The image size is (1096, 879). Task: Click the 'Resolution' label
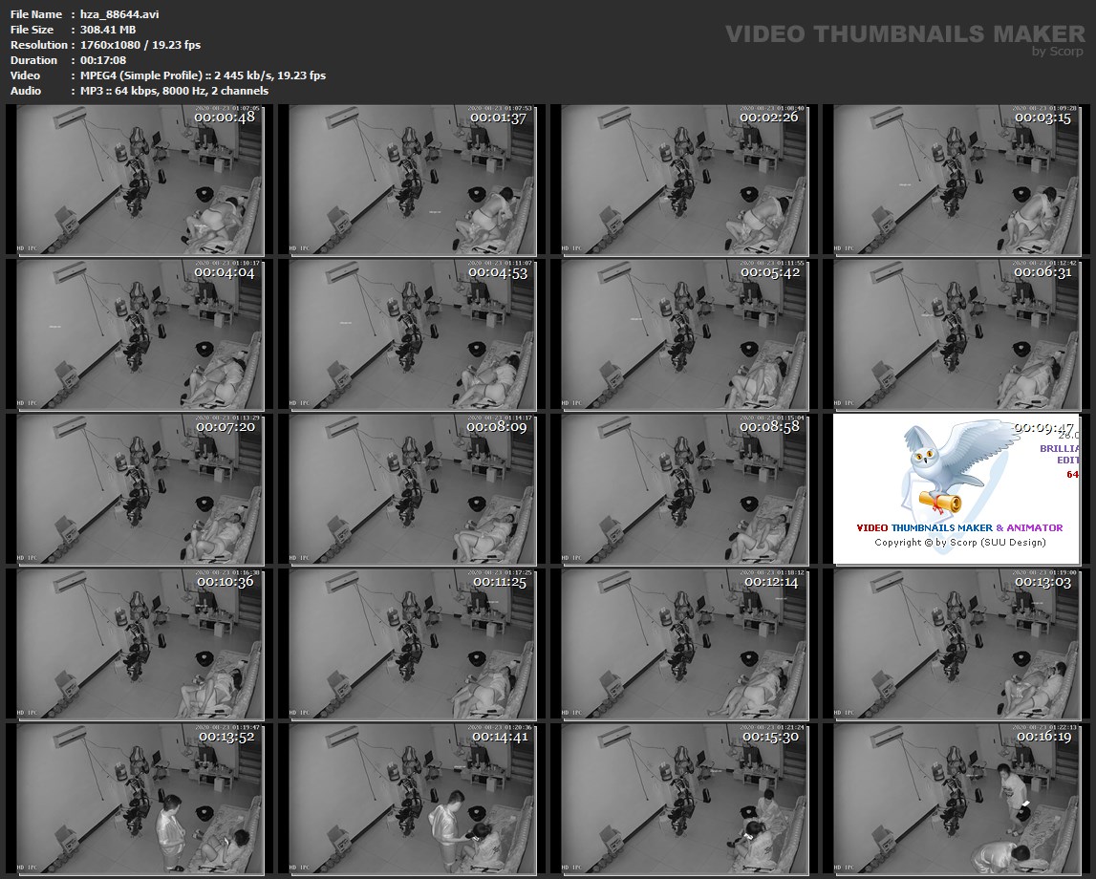coord(38,45)
